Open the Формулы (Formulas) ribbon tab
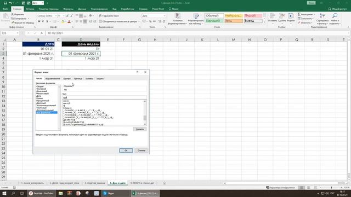351x197 pixels. (68, 9)
